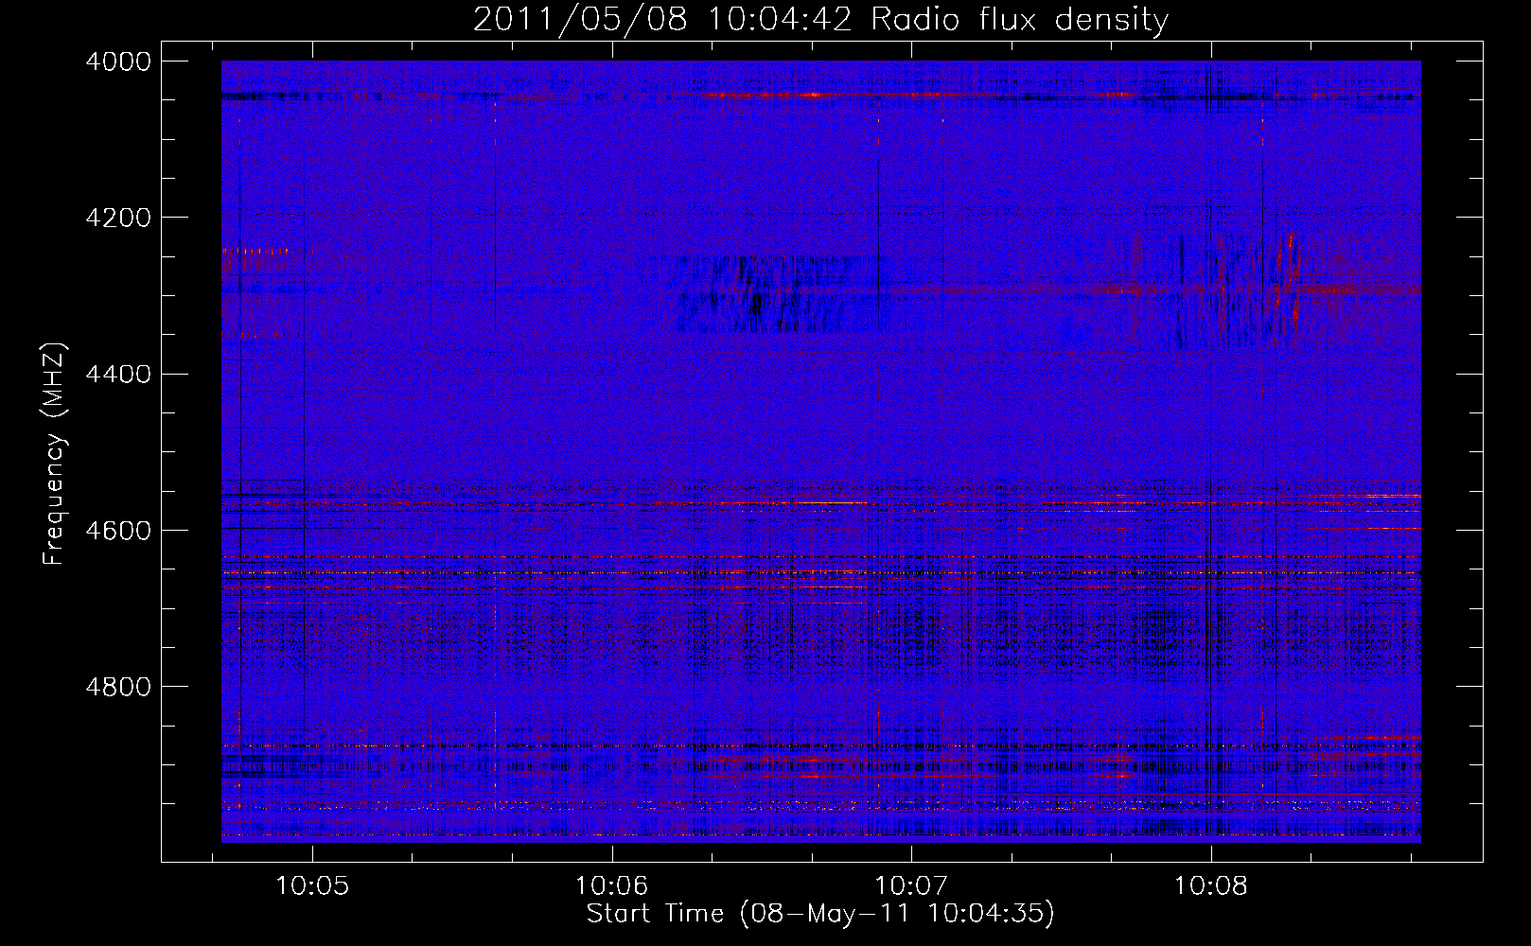The width and height of the screenshot is (1531, 946).
Task: Click the 4000 frequency axis label
Action: (117, 61)
